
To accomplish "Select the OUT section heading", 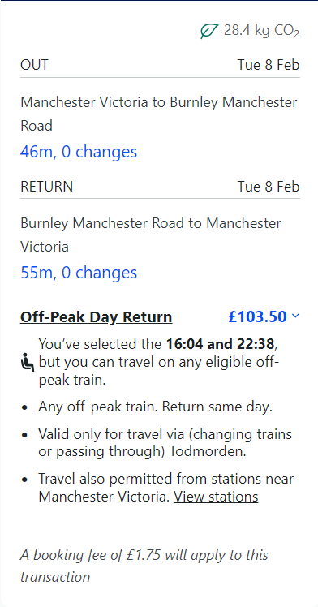I will coord(34,65).
